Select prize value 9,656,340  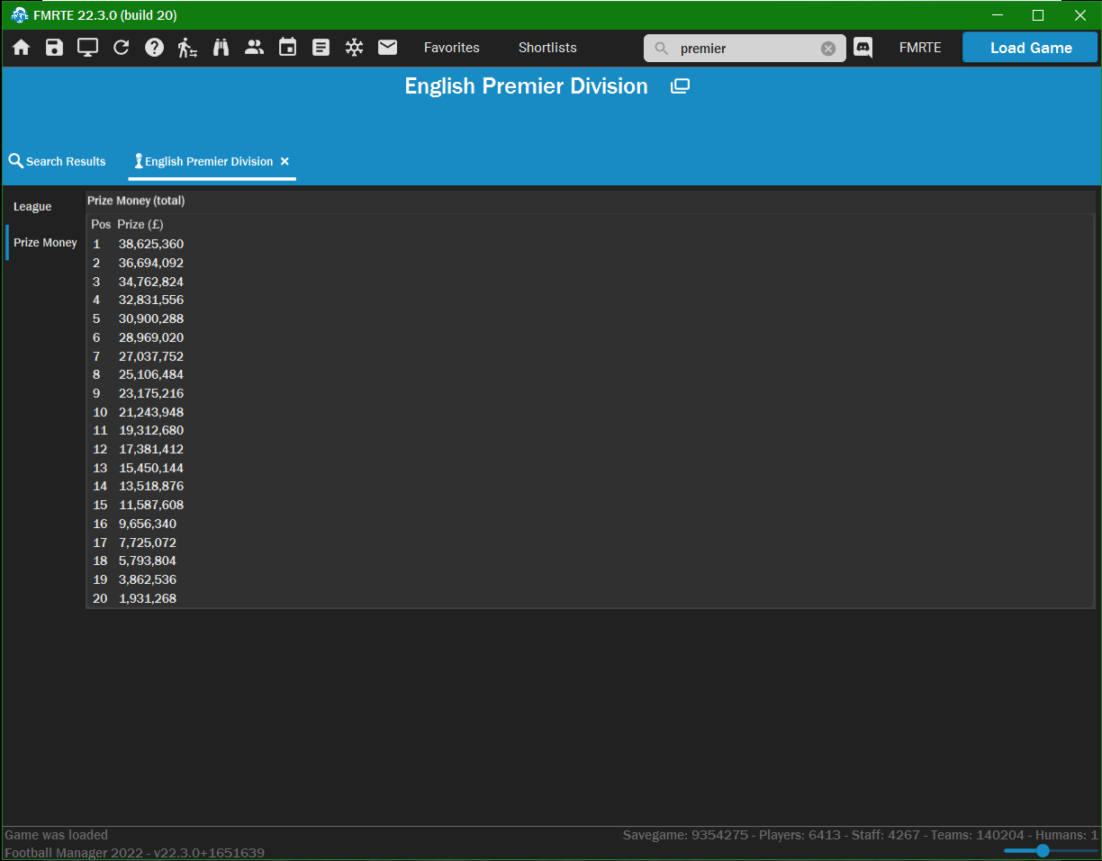tap(148, 524)
